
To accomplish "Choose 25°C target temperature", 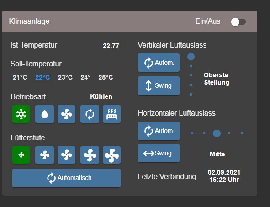I will click(x=106, y=77).
